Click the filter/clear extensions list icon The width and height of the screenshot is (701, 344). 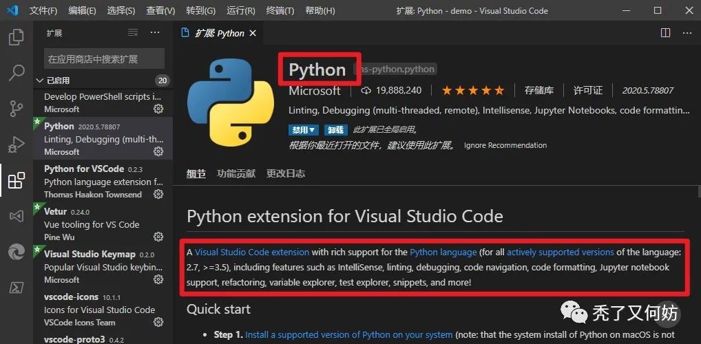[x=133, y=32]
